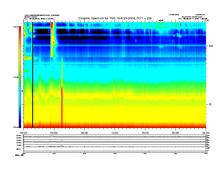Click the plot title "Dynamic Spectrum for TNR 15-AUG-2004"
The image size is (222, 171).
click(x=115, y=18)
